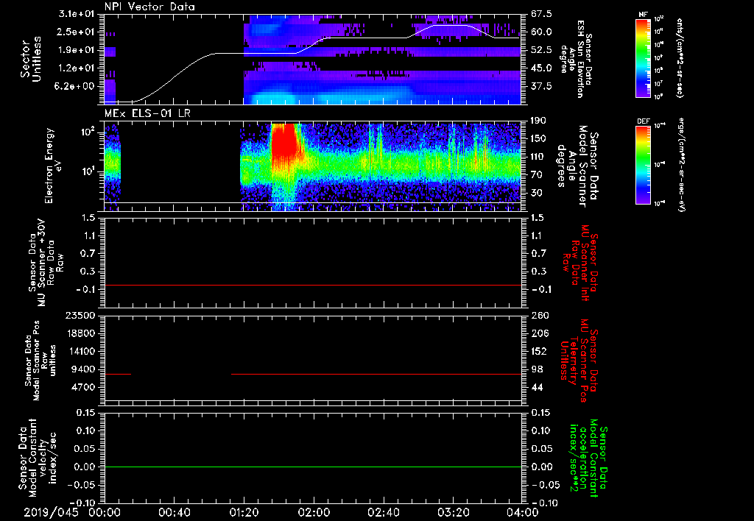Viewport: 754px width, 521px height.
Task: Click the 'MU Scanner +30V Raw Data' axis label
Action: pos(46,263)
